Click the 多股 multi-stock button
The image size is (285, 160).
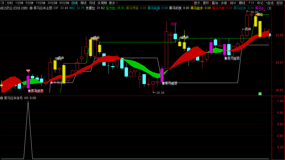click(x=224, y=3)
